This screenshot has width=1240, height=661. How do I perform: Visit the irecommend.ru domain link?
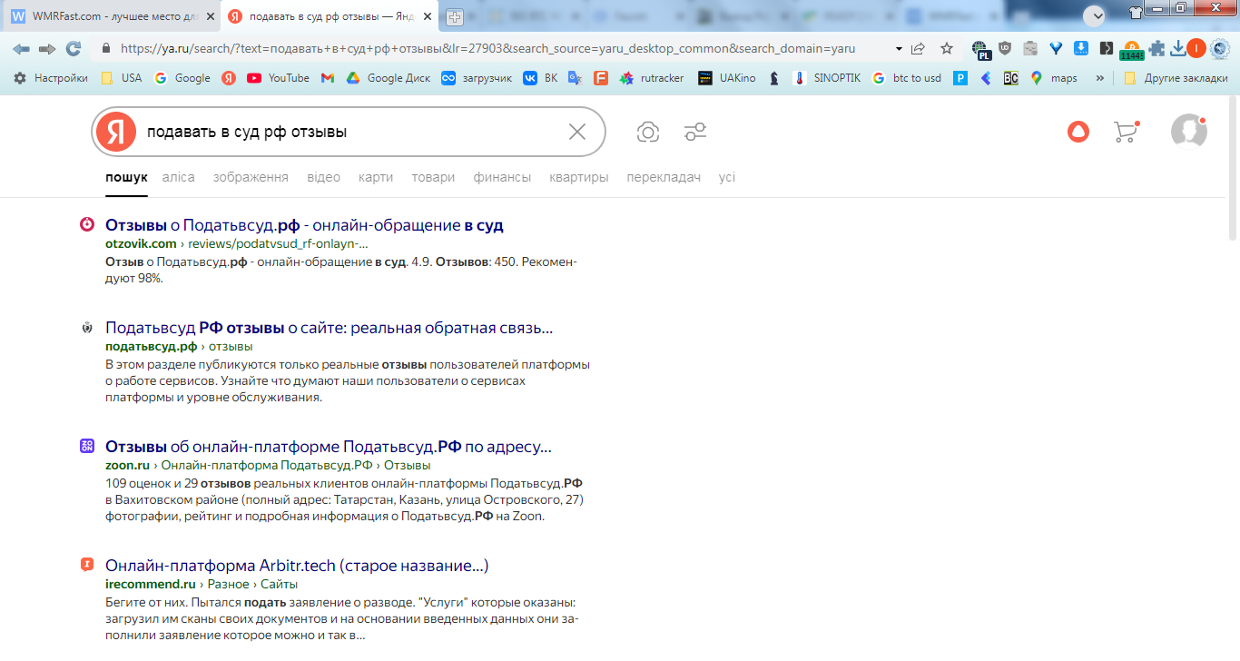coord(151,585)
